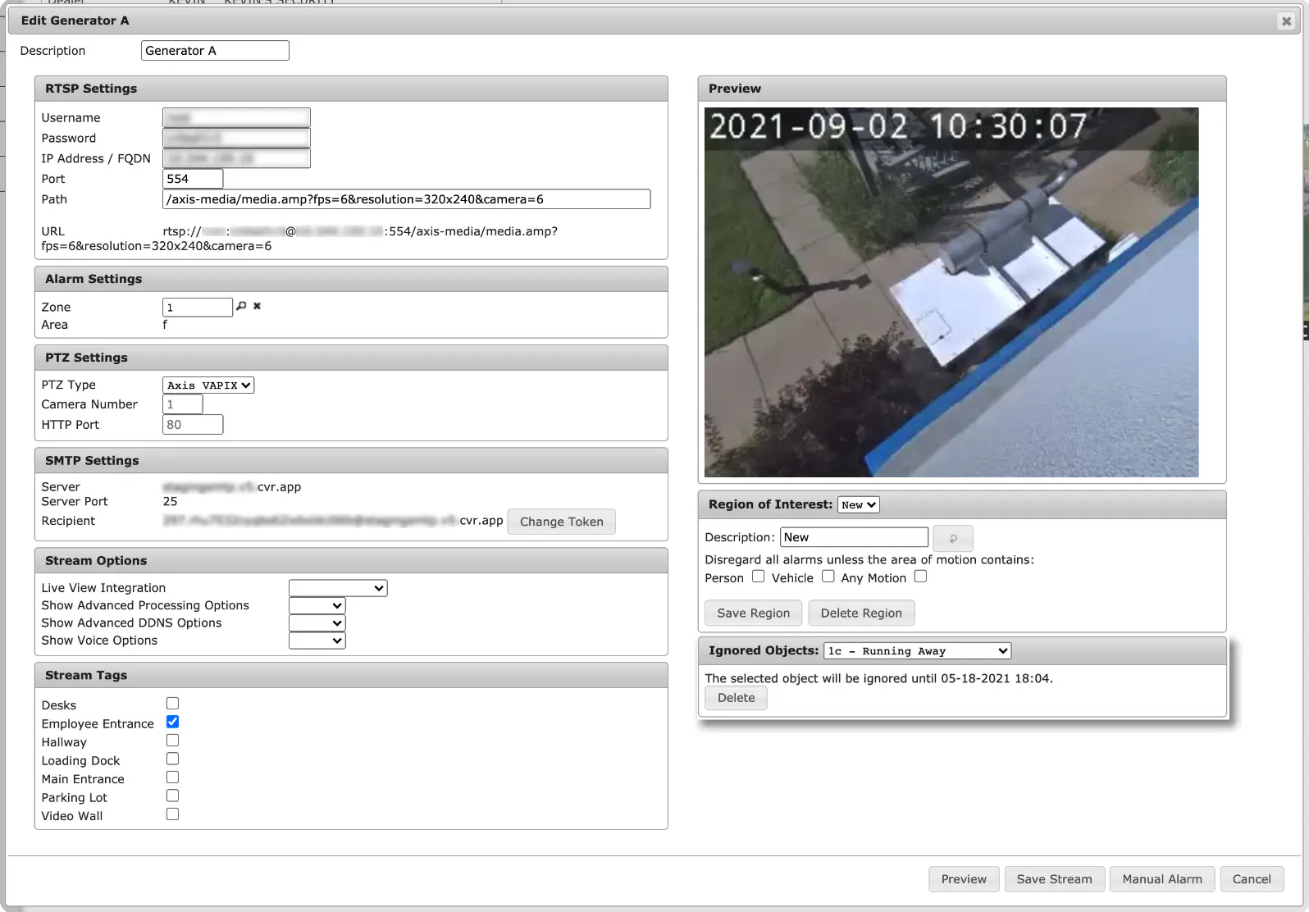1309x912 pixels.
Task: Close the Edit Generator A dialog
Action: pos(1286,21)
